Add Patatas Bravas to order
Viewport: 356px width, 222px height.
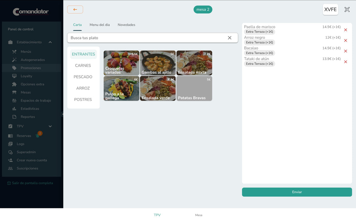pos(194,88)
